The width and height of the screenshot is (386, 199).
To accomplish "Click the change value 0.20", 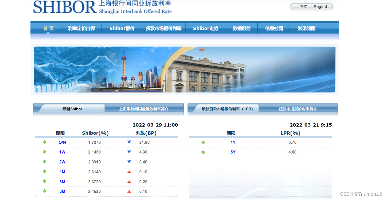I will click(143, 182).
